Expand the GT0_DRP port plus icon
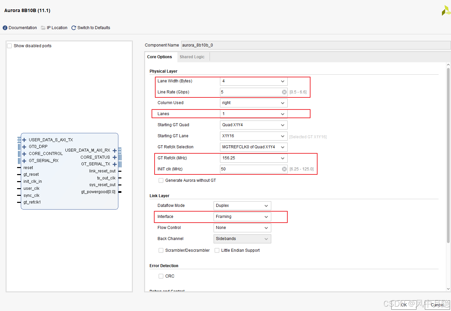 (x=24, y=147)
